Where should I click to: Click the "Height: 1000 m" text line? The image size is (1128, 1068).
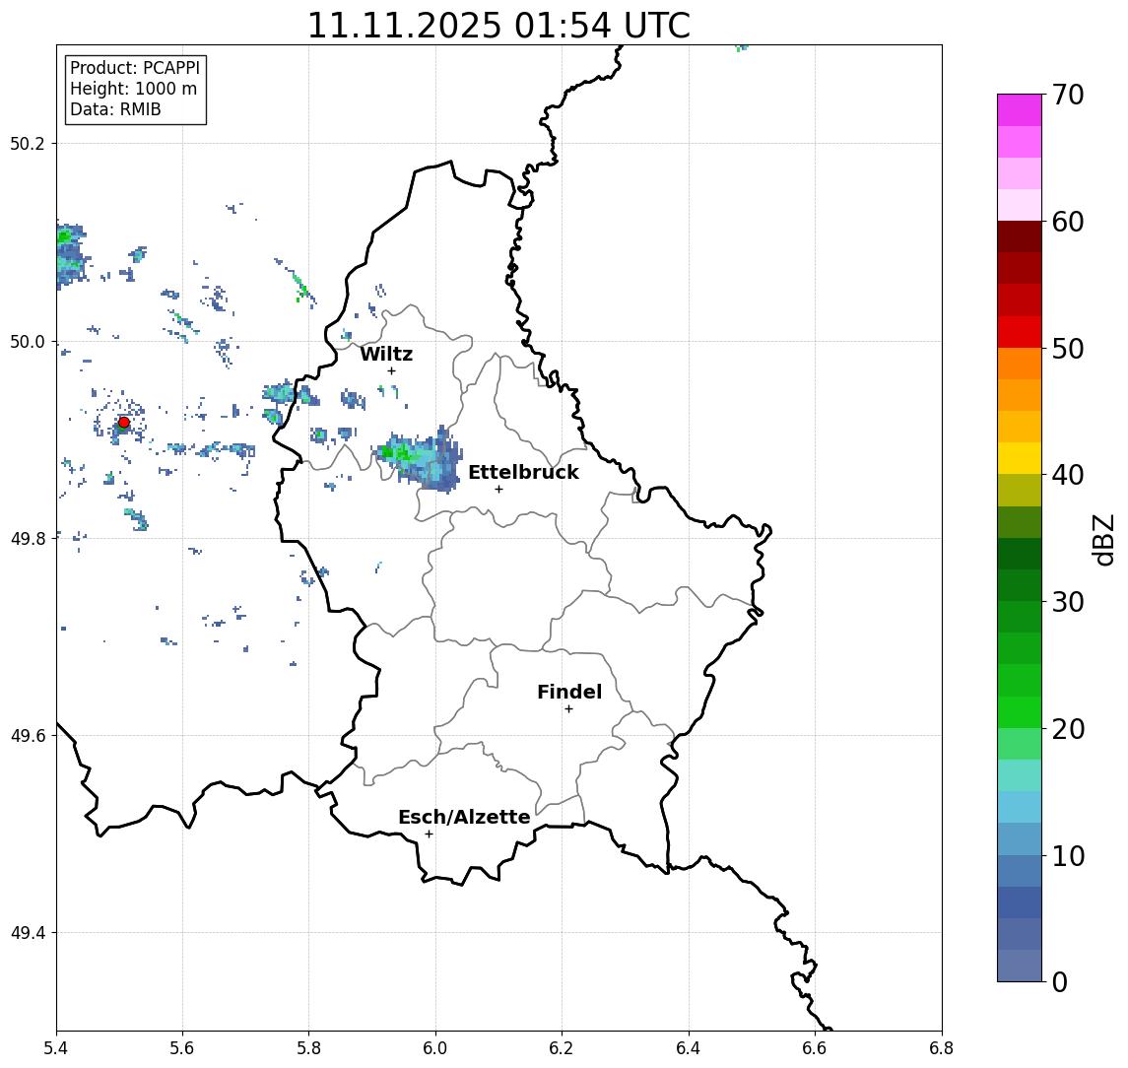133,89
